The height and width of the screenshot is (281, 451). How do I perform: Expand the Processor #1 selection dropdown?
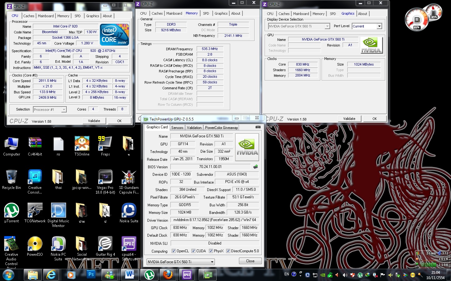pyautogui.click(x=64, y=110)
